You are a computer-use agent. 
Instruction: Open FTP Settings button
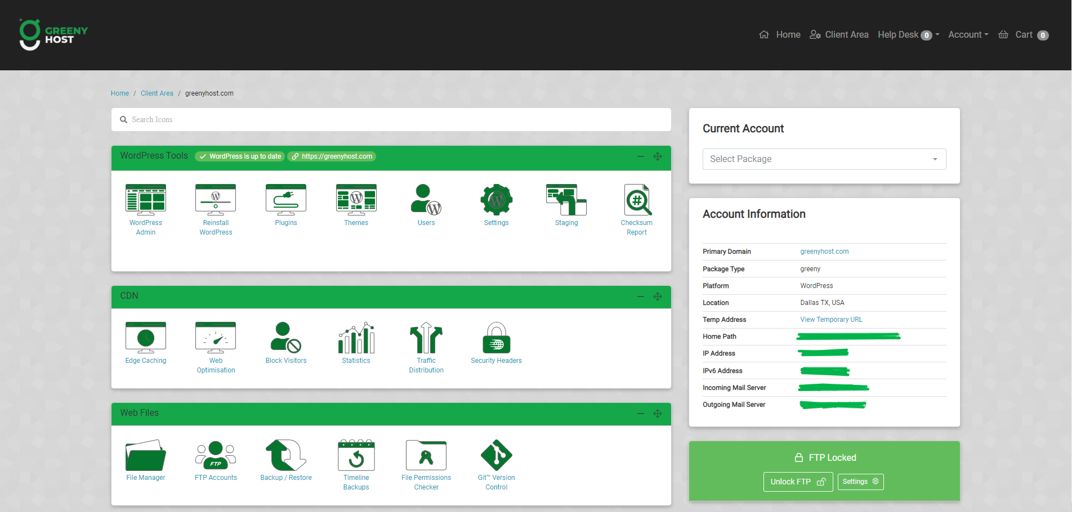(x=860, y=482)
